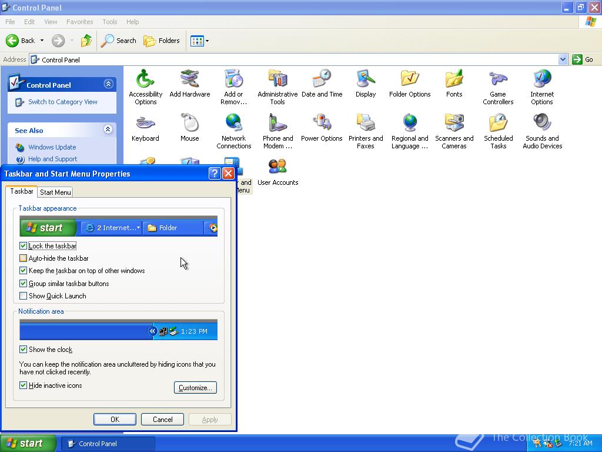Open the Views dropdown on the toolbar
Screen dimensions: 602x452
[206, 41]
